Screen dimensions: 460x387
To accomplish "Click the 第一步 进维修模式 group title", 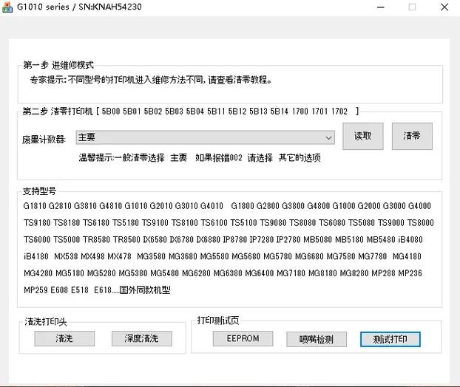I will tap(58, 65).
